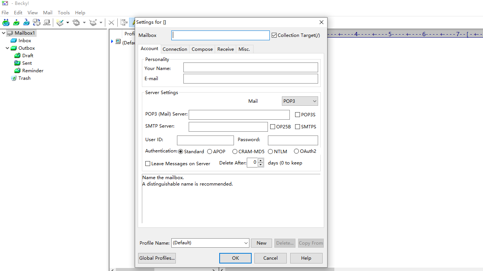The height and width of the screenshot is (271, 483).
Task: Click the Global Profiles button
Action: point(157,258)
